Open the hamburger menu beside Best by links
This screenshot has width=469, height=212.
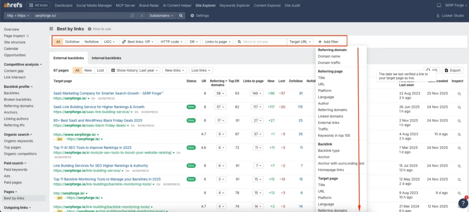(51, 29)
